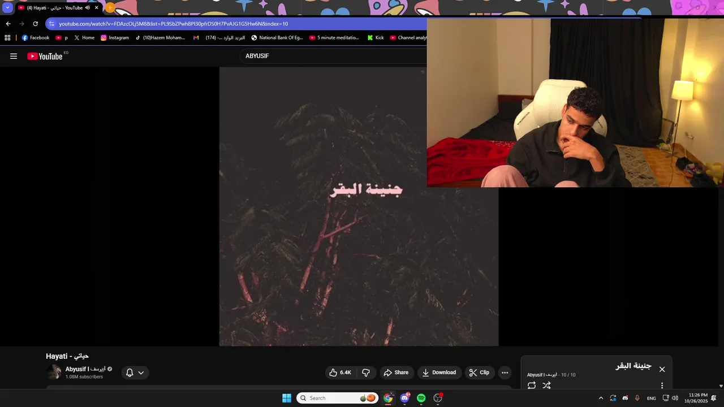The height and width of the screenshot is (407, 724).
Task: Toggle shuffle playlist button
Action: pos(546,386)
